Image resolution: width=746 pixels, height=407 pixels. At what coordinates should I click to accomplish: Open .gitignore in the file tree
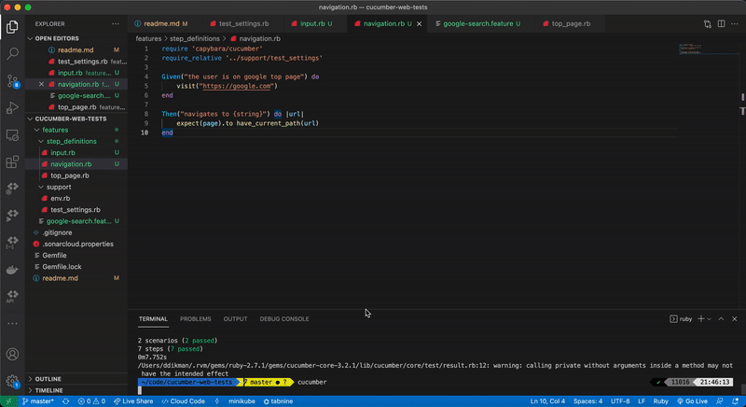pos(76,232)
